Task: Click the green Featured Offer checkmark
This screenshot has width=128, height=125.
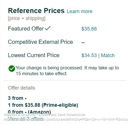Action: tap(48, 28)
